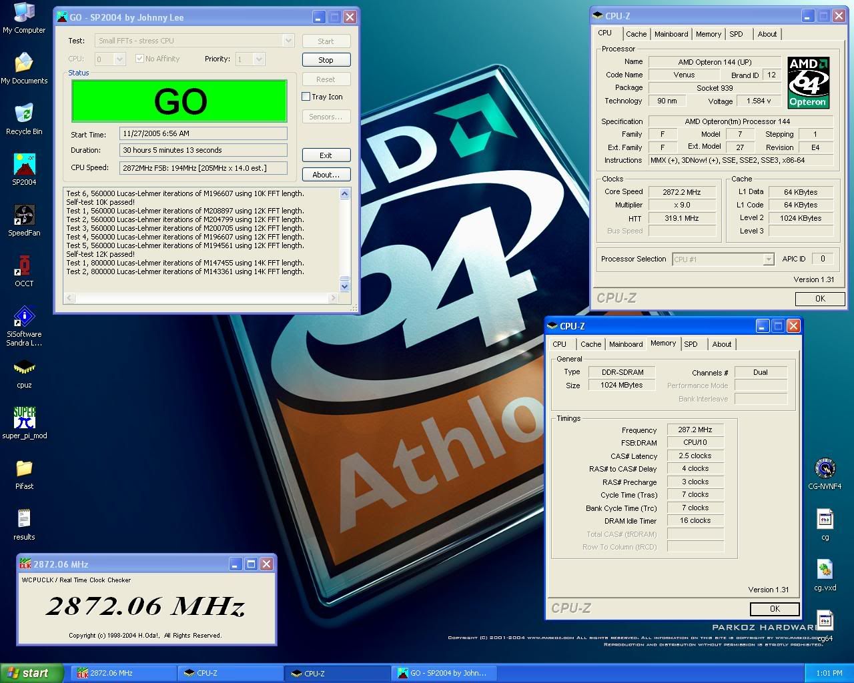854x683 pixels.
Task: Click the Stop button in SP2004
Action: pos(326,60)
